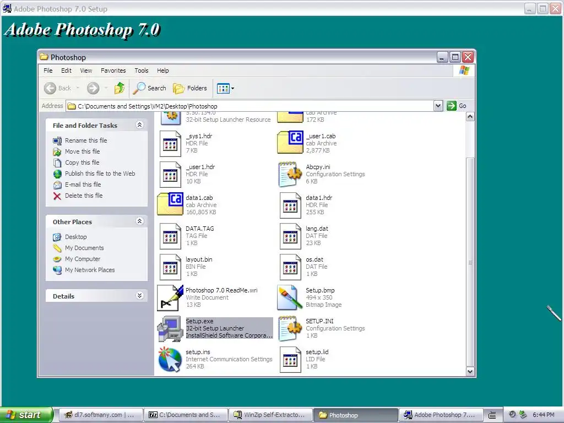Select the _sys1.hdr file icon
The height and width of the screenshot is (423, 564).
(170, 144)
